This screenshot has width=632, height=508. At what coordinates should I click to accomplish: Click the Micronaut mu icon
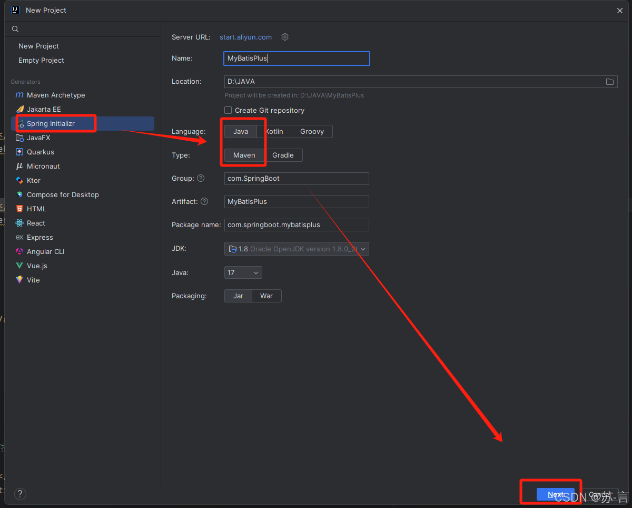(x=19, y=166)
